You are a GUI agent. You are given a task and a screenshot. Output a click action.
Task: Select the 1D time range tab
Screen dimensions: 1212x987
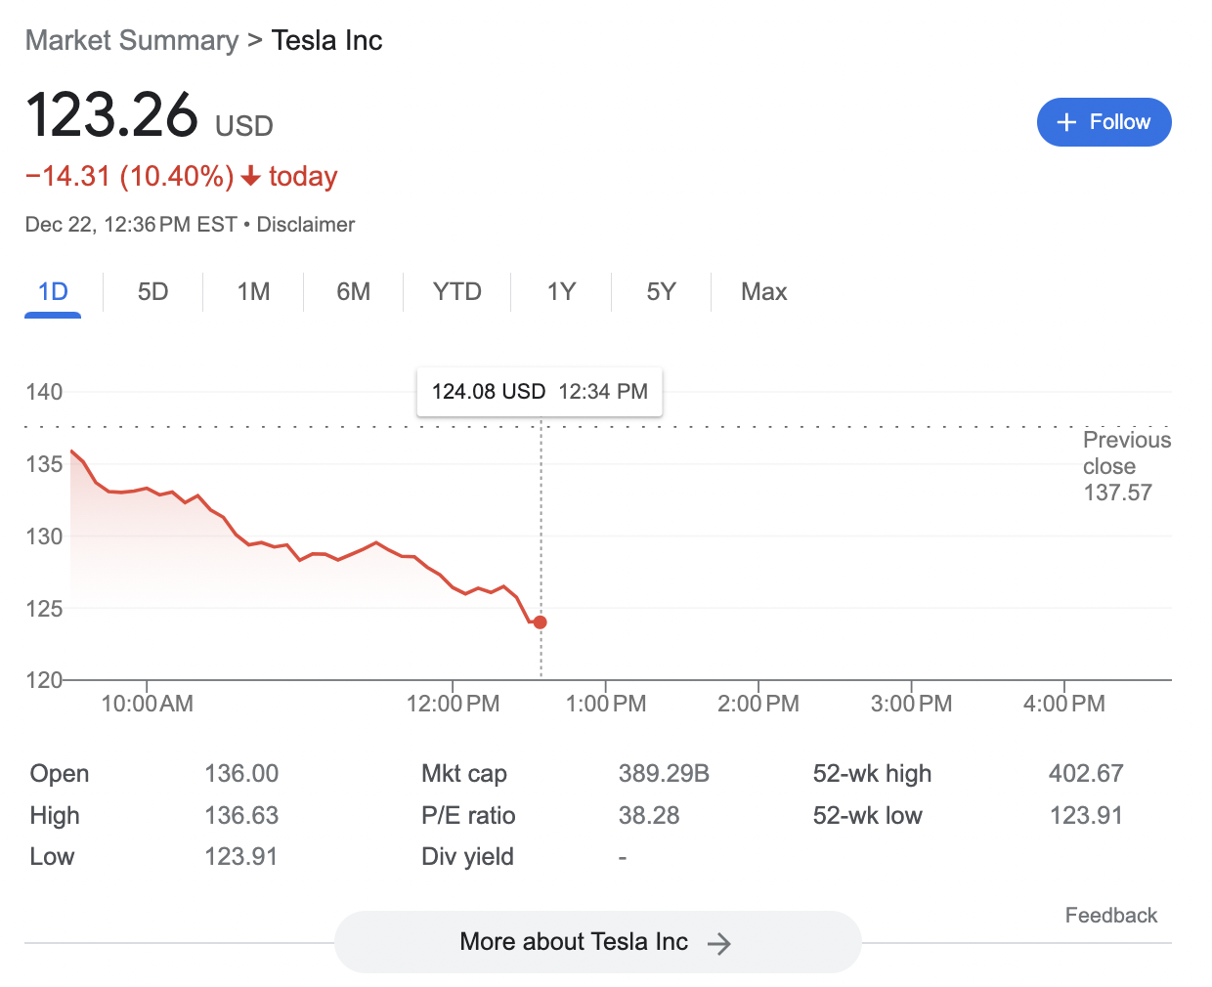(x=53, y=292)
